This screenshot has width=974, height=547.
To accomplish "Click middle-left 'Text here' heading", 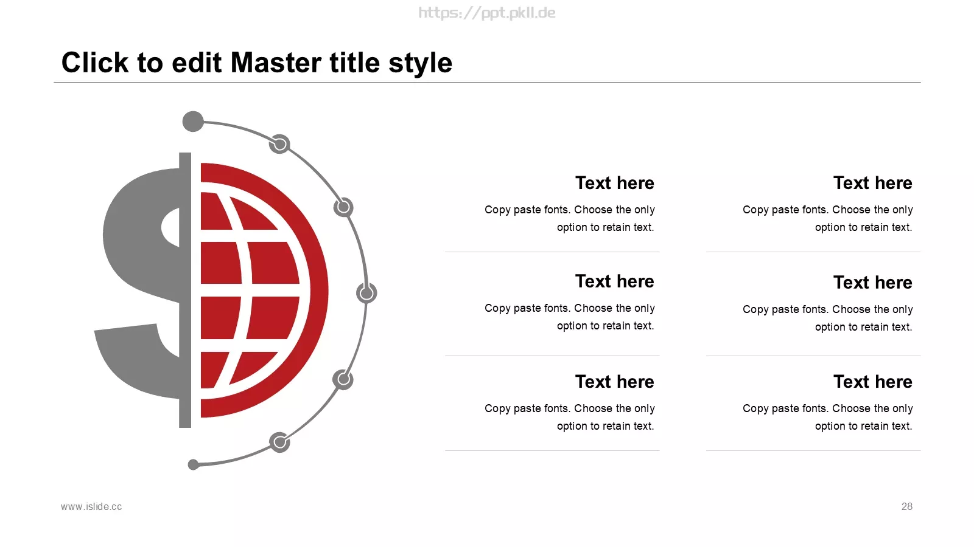I will (x=615, y=281).
